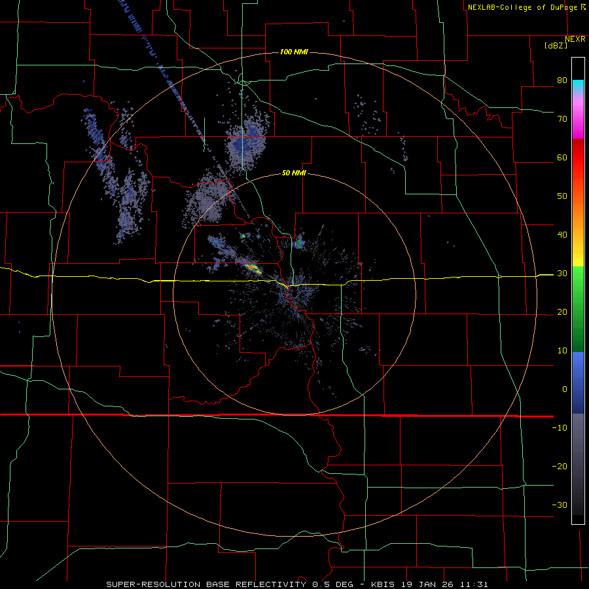Click the -10 value on the dBZ scale

coord(560,428)
